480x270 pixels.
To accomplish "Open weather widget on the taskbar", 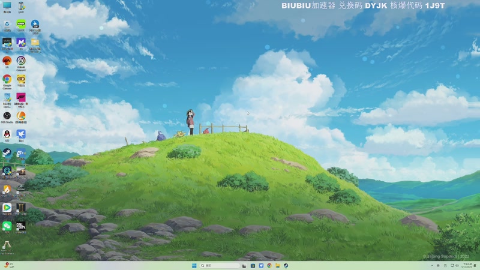I will click(8, 265).
